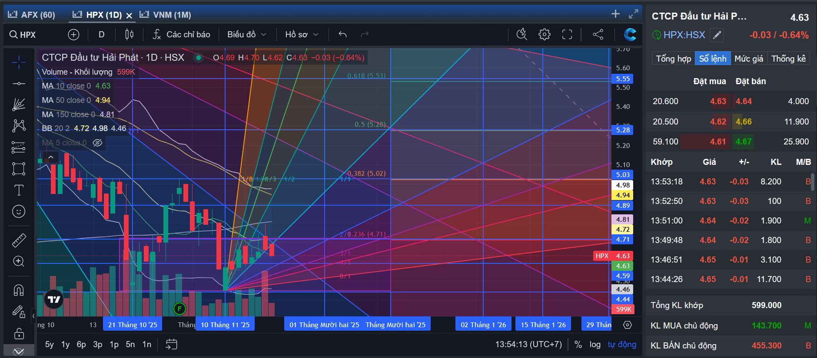
Task: Set chart range to 1n
Action: (x=147, y=345)
